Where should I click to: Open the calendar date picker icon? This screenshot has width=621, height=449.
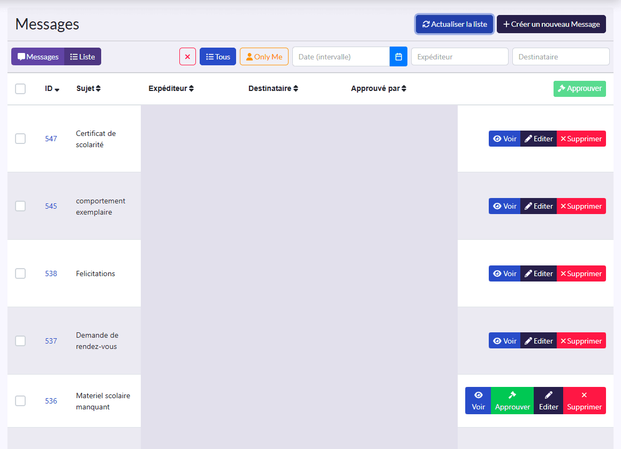pyautogui.click(x=398, y=57)
